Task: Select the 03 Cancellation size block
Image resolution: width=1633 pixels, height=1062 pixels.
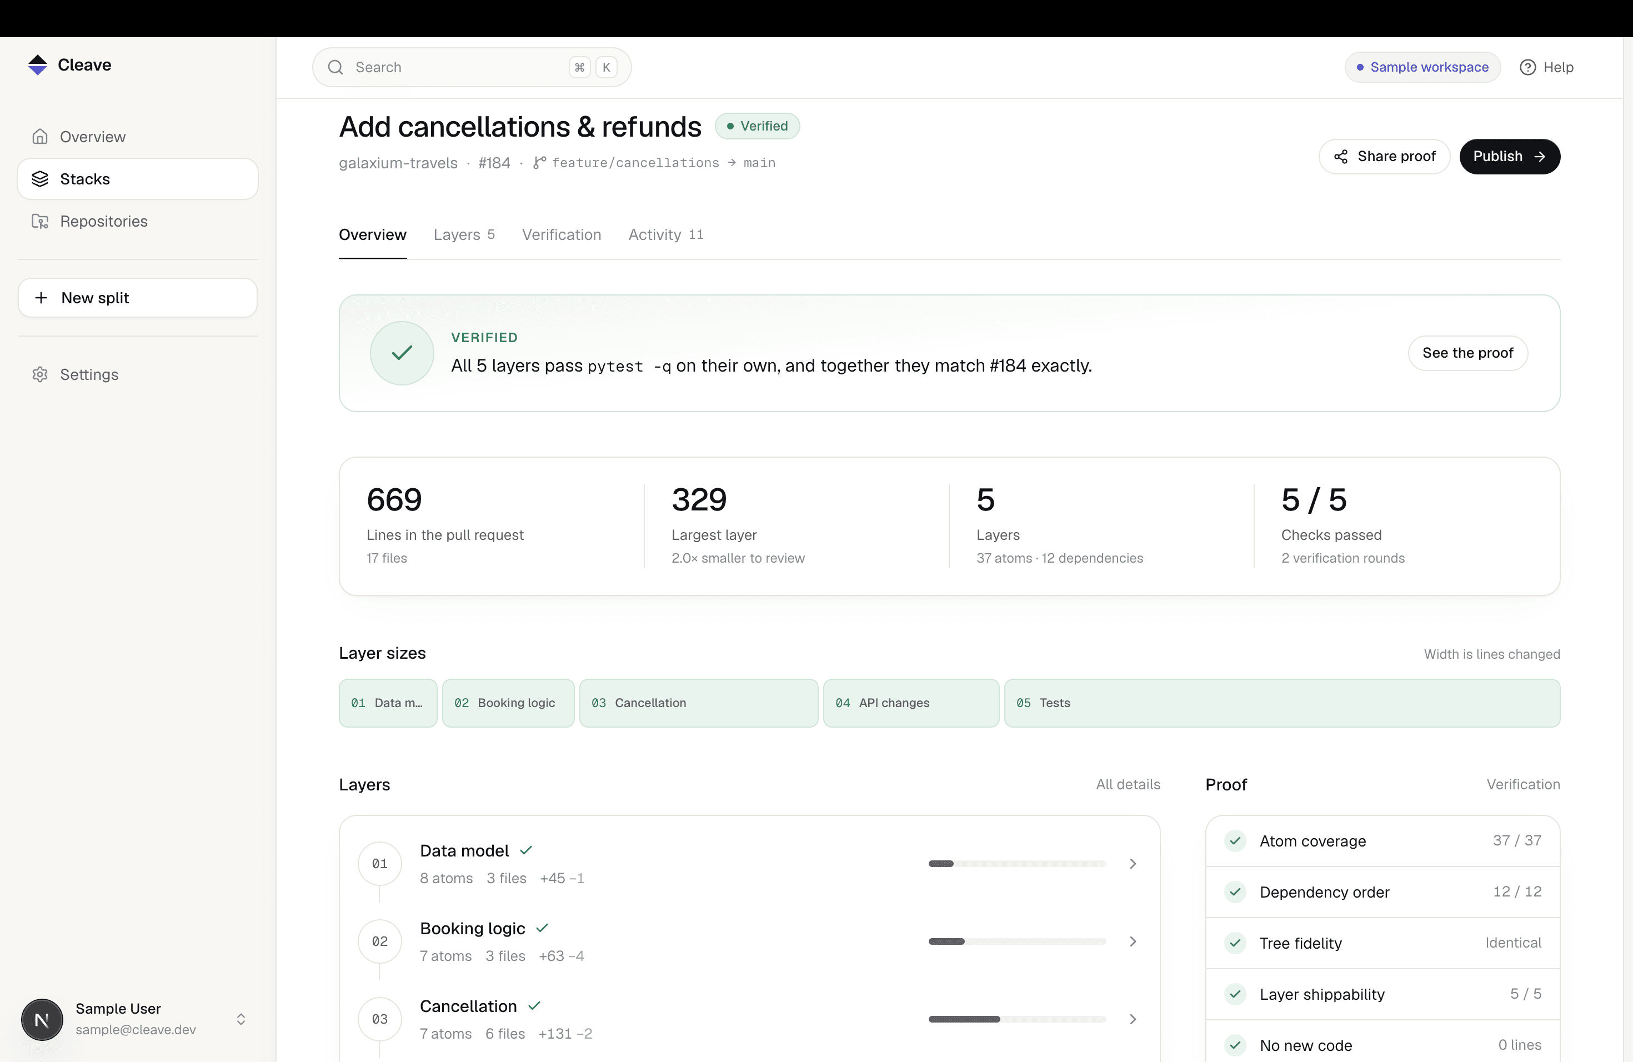Action: coord(699,703)
